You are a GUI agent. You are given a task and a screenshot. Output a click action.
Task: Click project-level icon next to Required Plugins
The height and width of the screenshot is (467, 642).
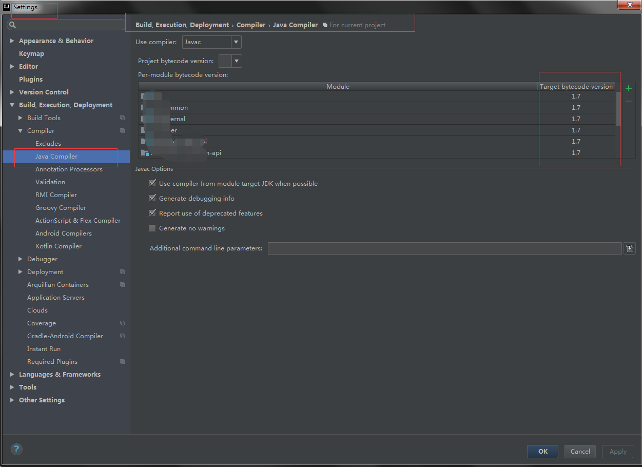coord(122,362)
